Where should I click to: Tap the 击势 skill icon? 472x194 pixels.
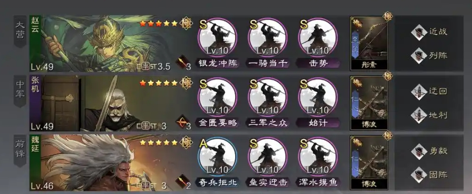[x=318, y=38]
